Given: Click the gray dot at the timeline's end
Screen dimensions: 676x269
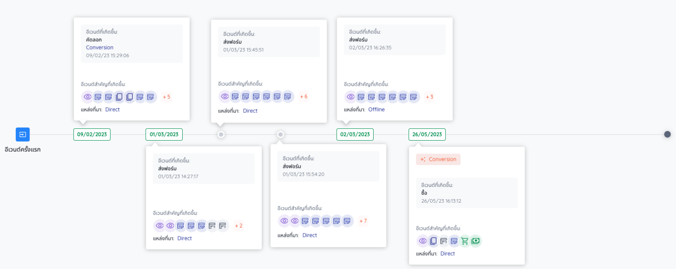Looking at the screenshot, I should [x=668, y=134].
